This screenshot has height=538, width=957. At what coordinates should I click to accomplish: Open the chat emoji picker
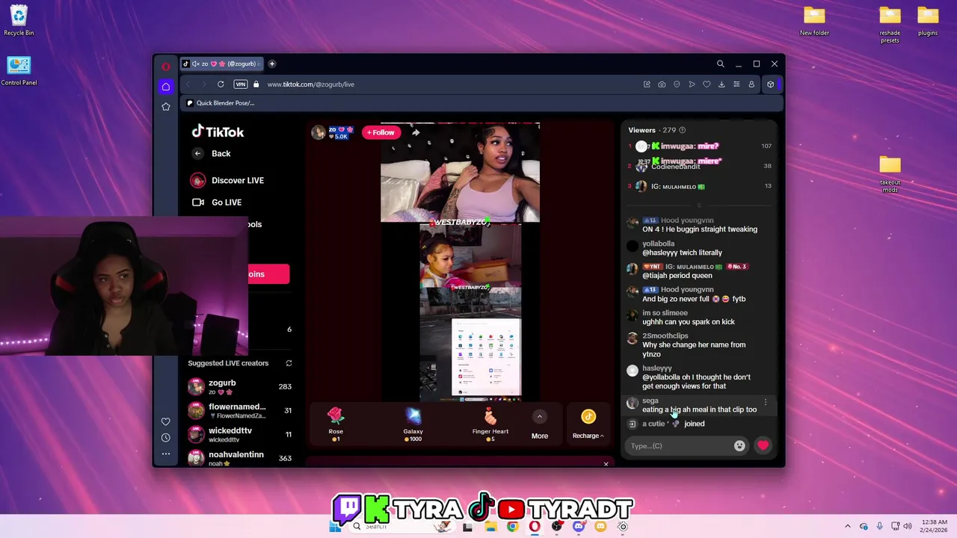pos(739,446)
